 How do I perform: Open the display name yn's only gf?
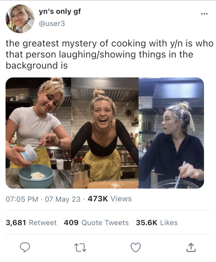point(60,12)
